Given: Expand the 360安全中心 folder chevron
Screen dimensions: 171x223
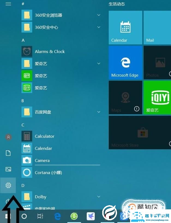Looking at the screenshot, I should [99, 27].
